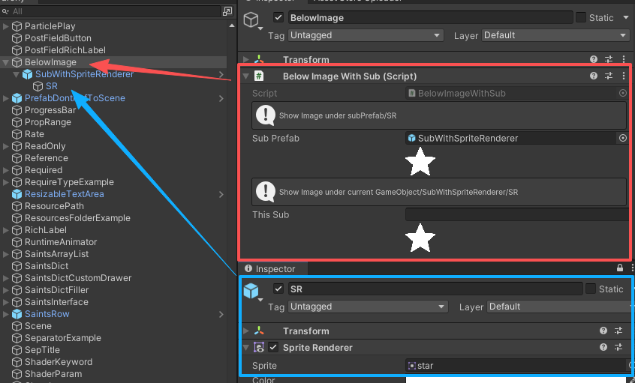Toggle the BelowImage active checkbox
Viewport: 635px width, 383px height.
(x=278, y=17)
